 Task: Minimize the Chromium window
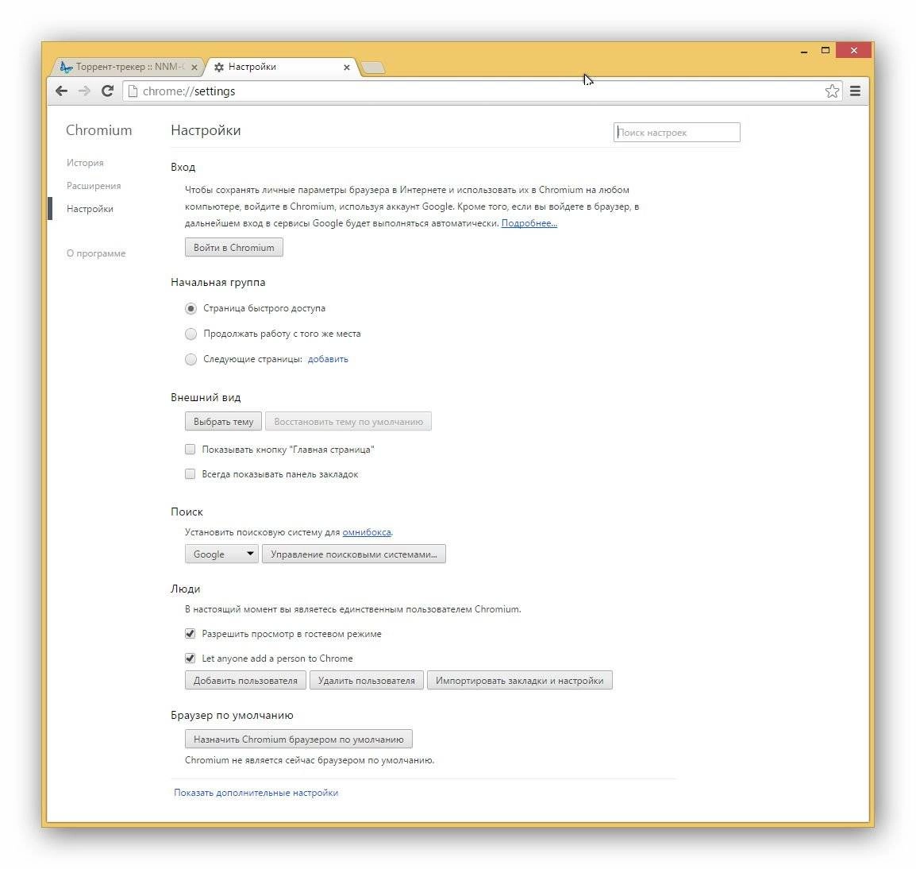point(804,51)
